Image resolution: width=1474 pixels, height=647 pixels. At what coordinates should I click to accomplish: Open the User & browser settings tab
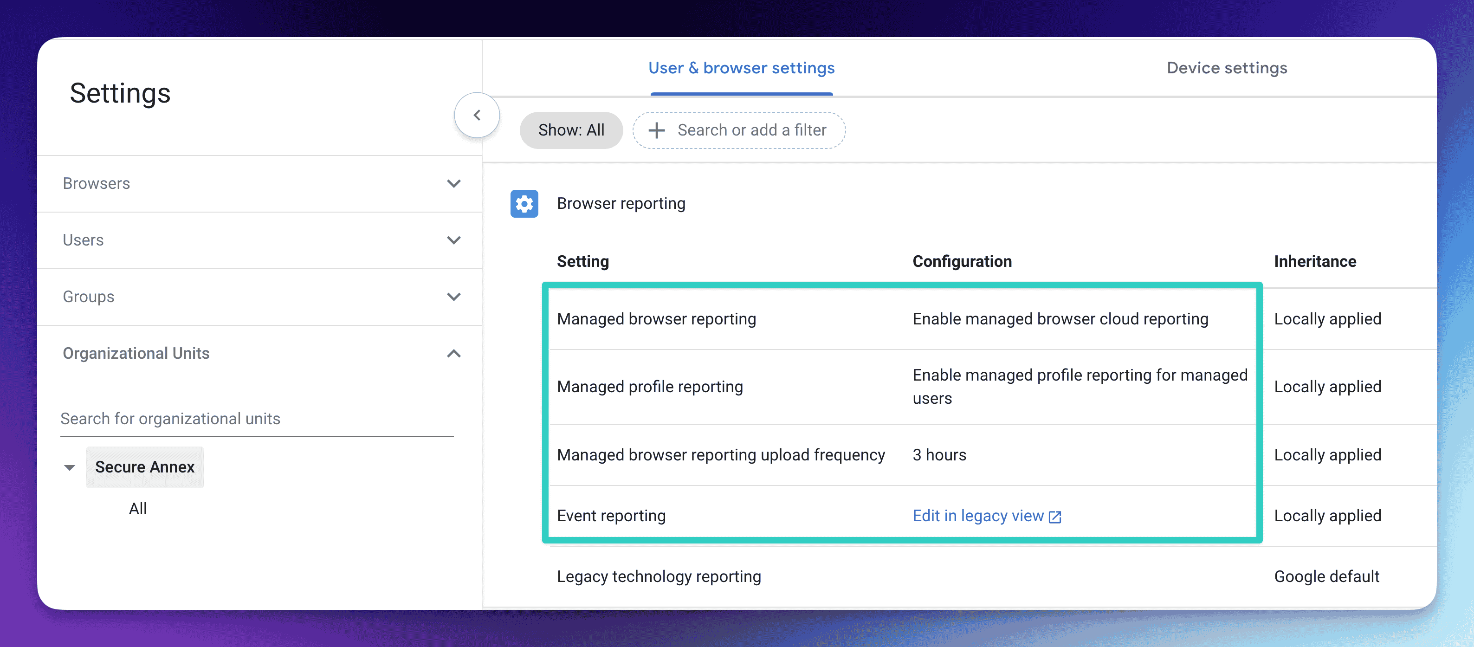coord(740,67)
